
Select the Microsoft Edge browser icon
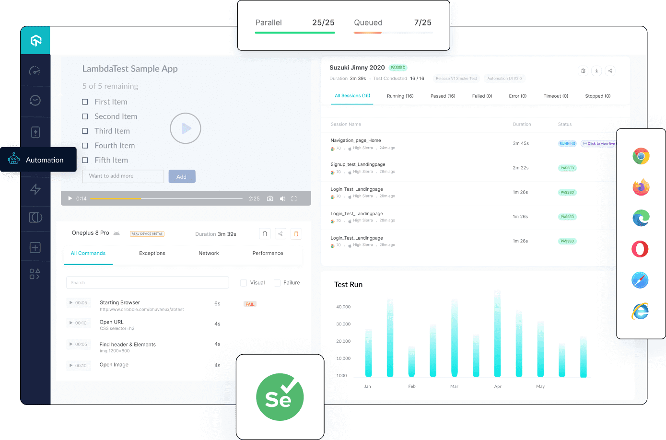tap(641, 218)
